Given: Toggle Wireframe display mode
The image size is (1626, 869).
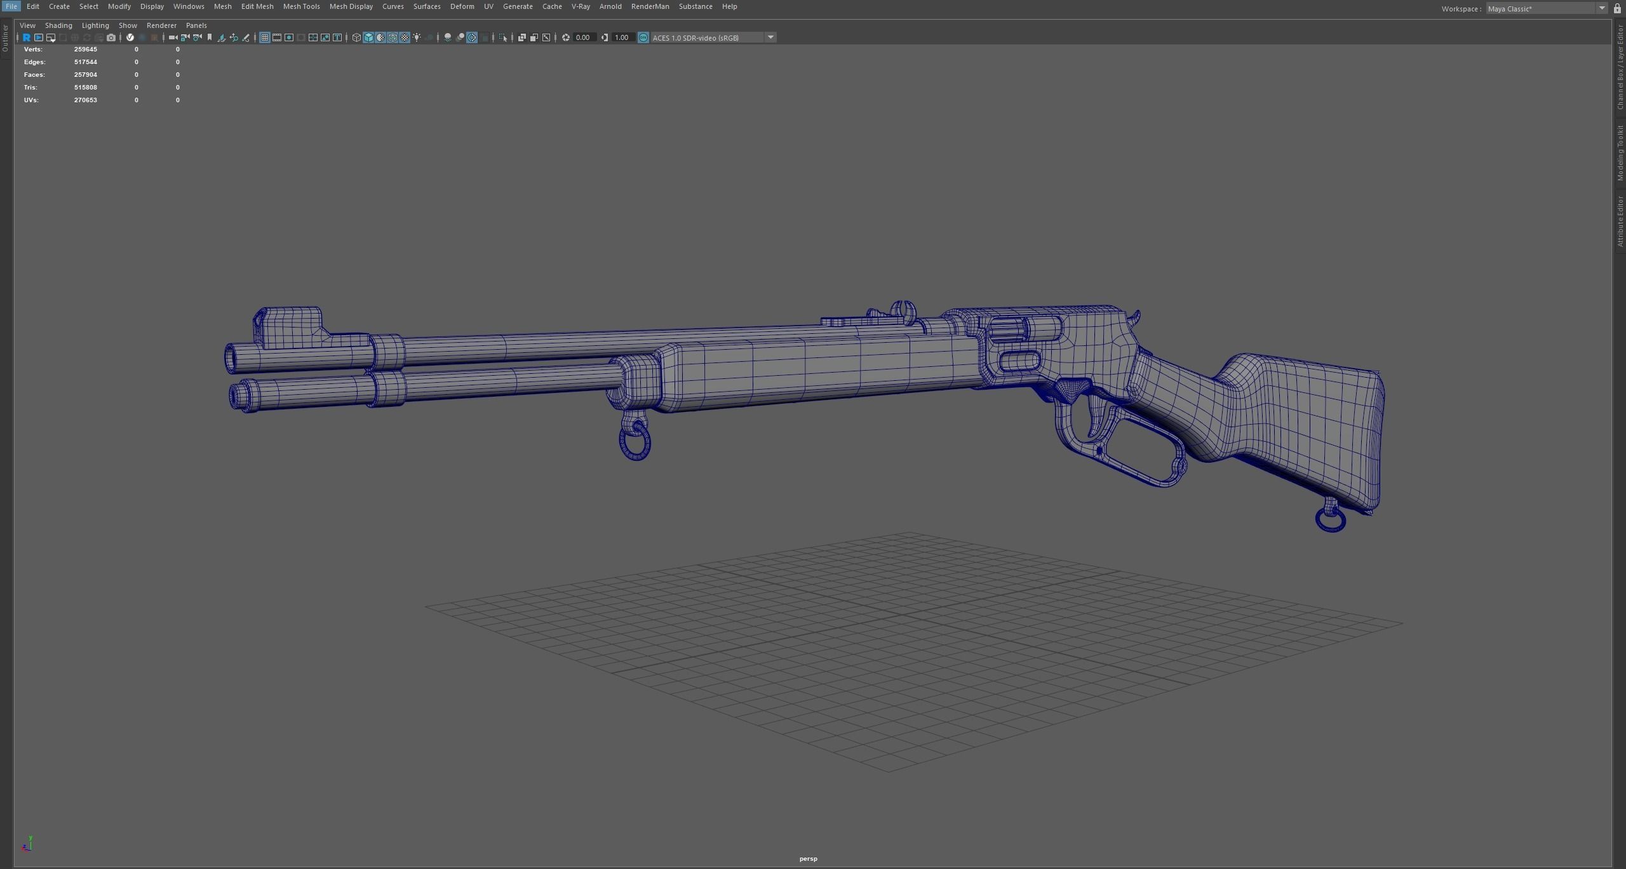Looking at the screenshot, I should point(356,37).
